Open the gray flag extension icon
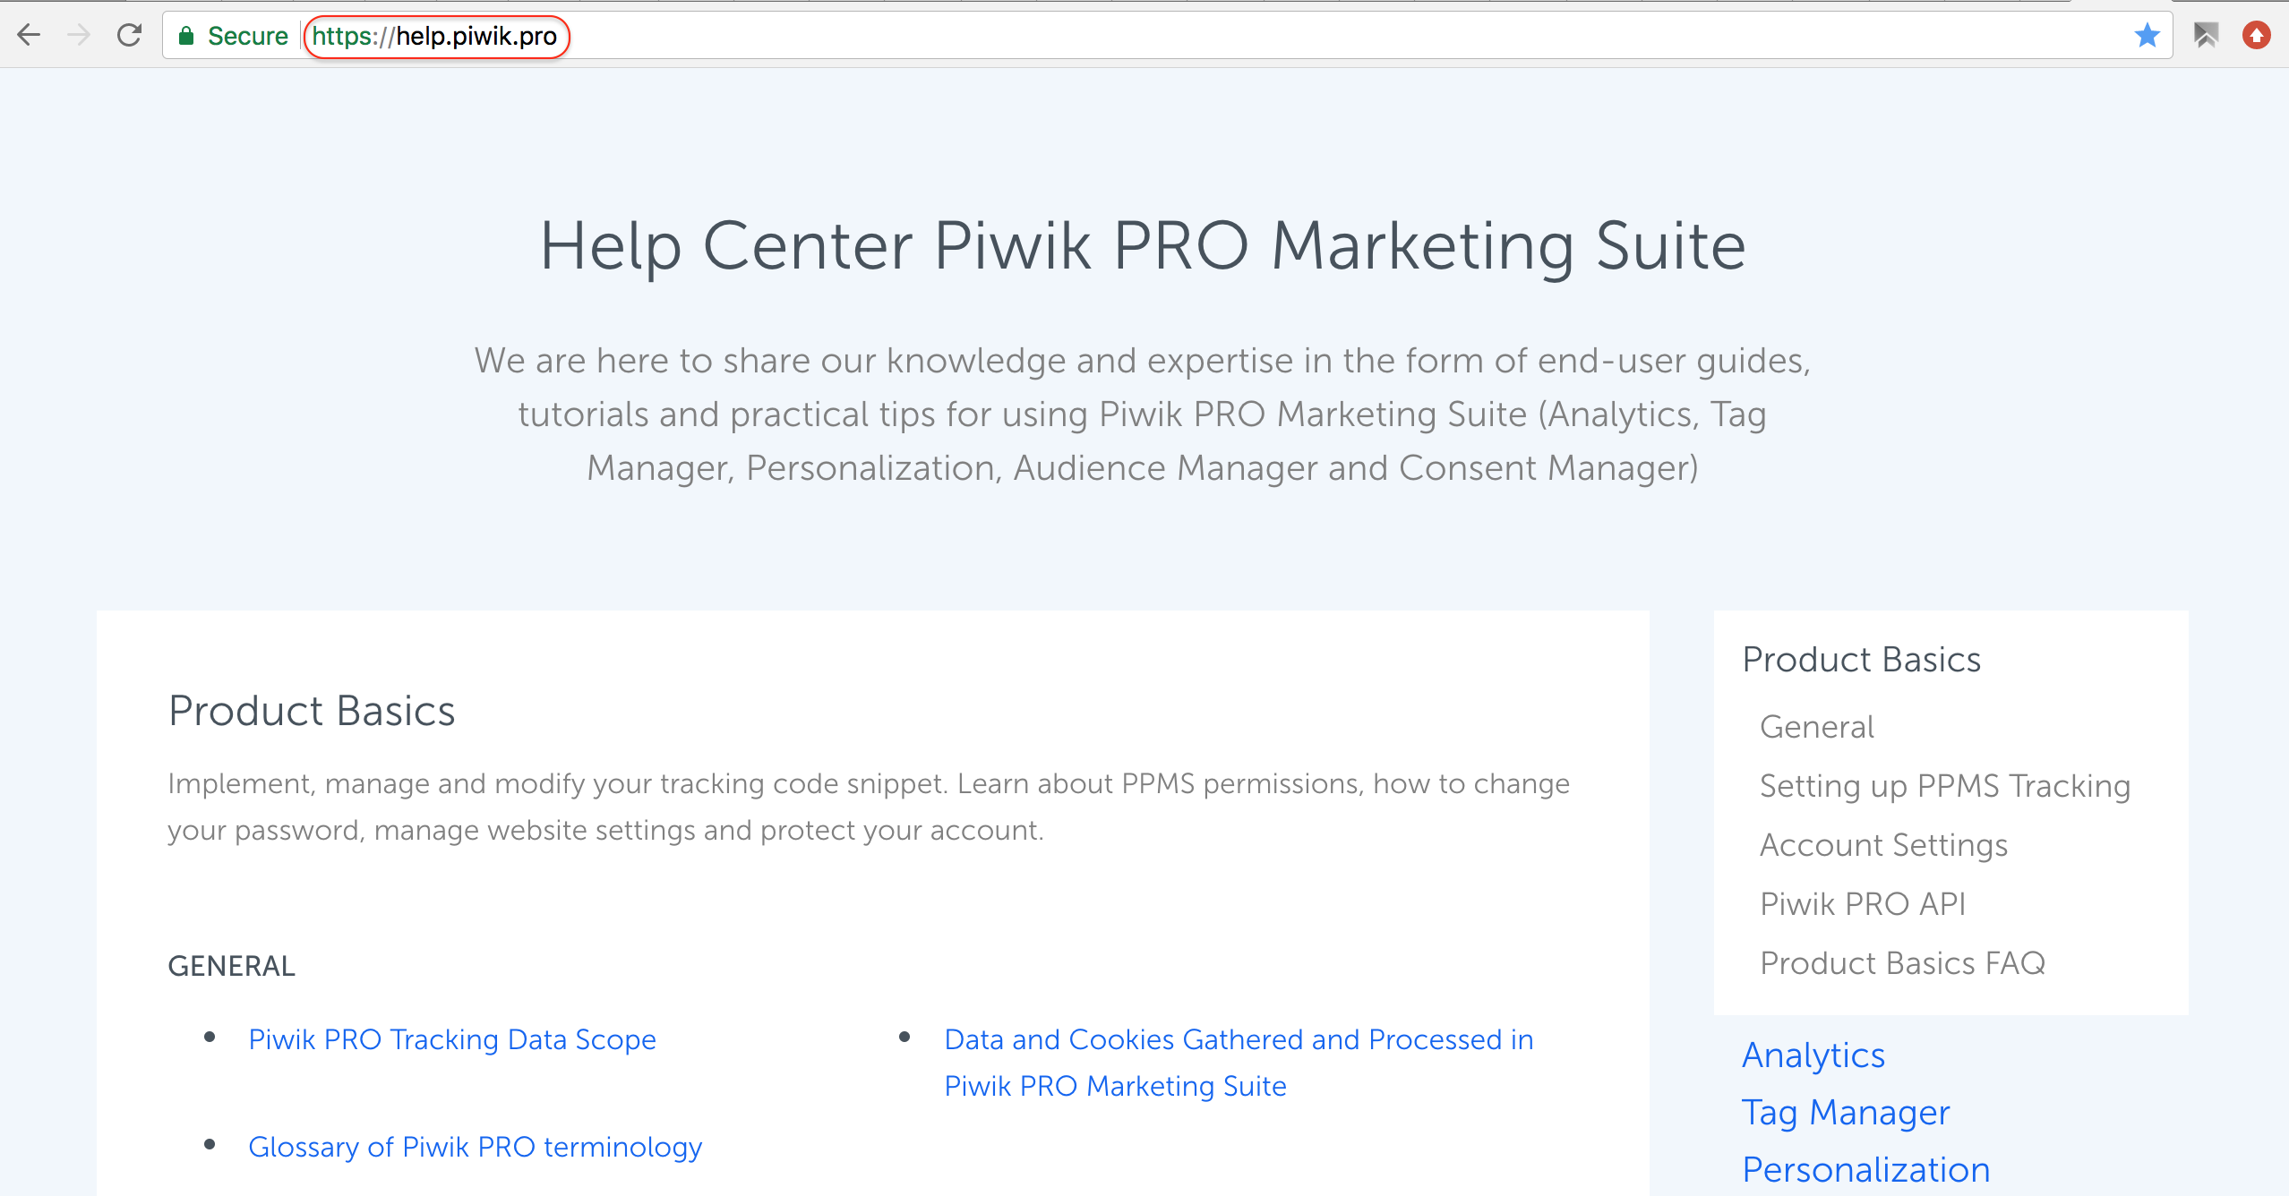The width and height of the screenshot is (2289, 1196). coord(2206,36)
